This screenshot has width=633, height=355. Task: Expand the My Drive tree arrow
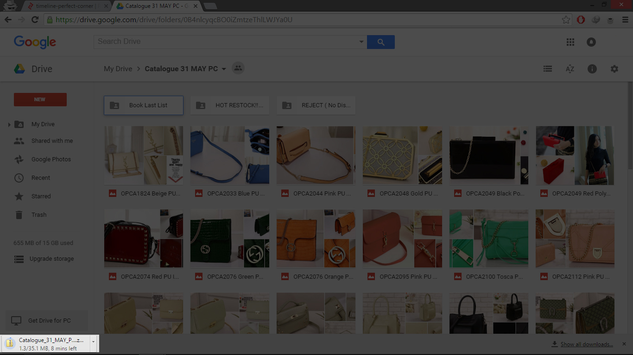[9, 125]
